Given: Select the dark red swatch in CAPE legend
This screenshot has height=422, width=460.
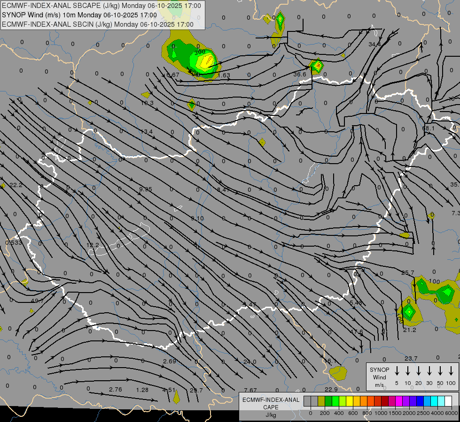Looking at the screenshot, I should [385, 401].
